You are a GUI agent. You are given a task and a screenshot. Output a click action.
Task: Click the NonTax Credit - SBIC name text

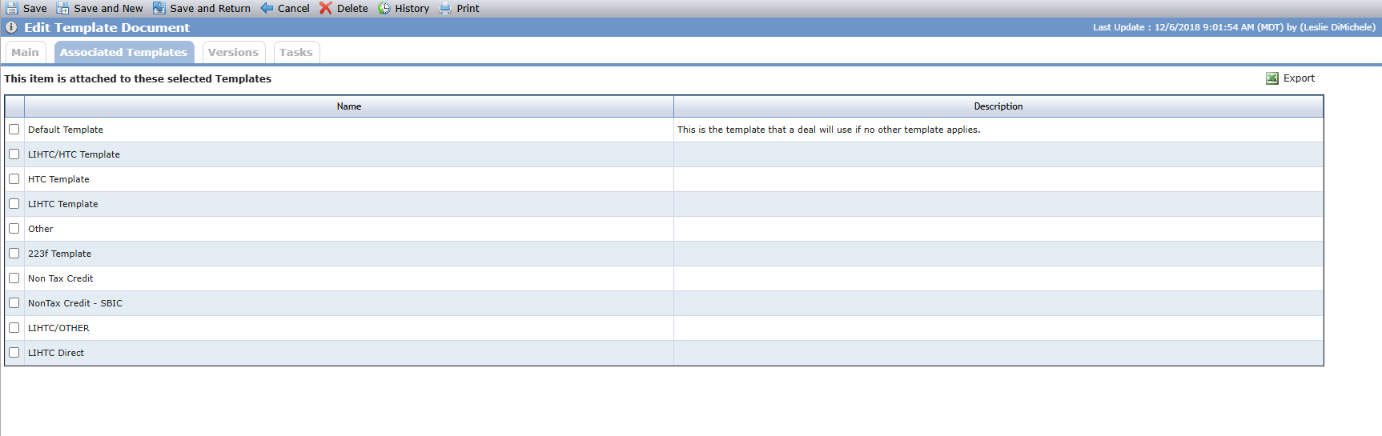coord(75,303)
